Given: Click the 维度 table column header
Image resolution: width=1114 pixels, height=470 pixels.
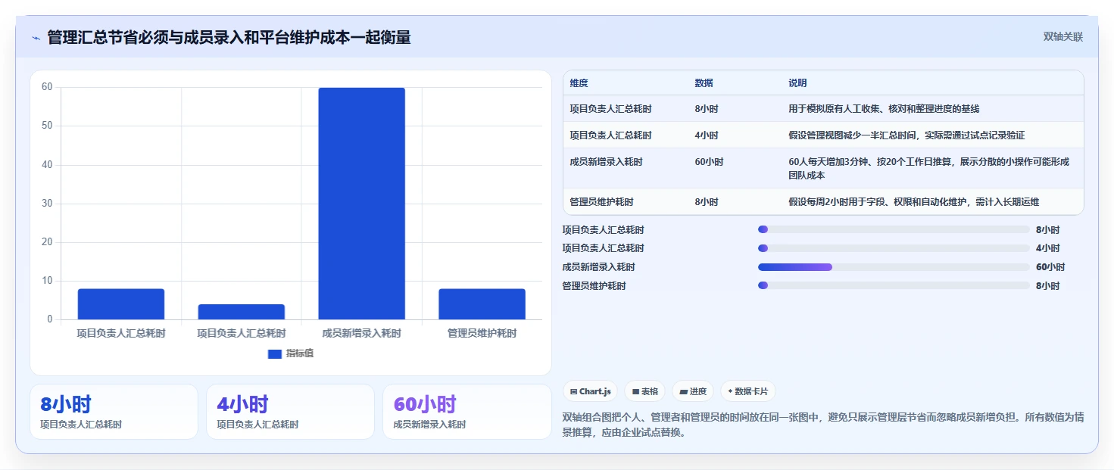Looking at the screenshot, I should 579,82.
